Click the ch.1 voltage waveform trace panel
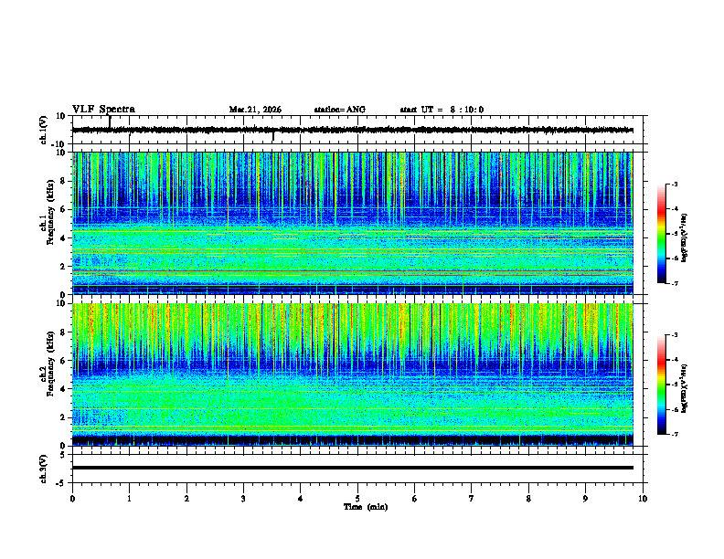Viewport: 724px width, 559px height. [x=357, y=130]
